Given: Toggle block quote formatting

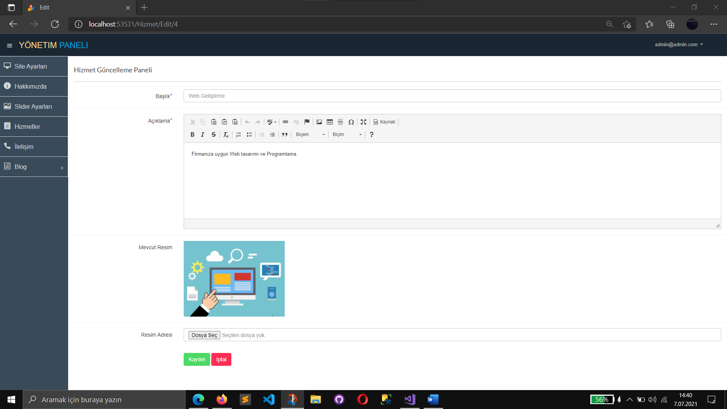Looking at the screenshot, I should tap(285, 134).
